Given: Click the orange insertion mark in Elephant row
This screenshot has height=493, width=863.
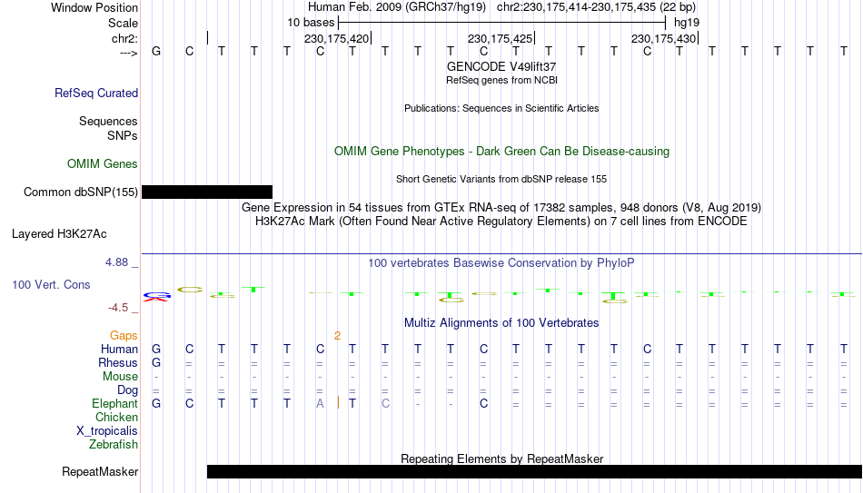Looking at the screenshot, I should pyautogui.click(x=338, y=403).
